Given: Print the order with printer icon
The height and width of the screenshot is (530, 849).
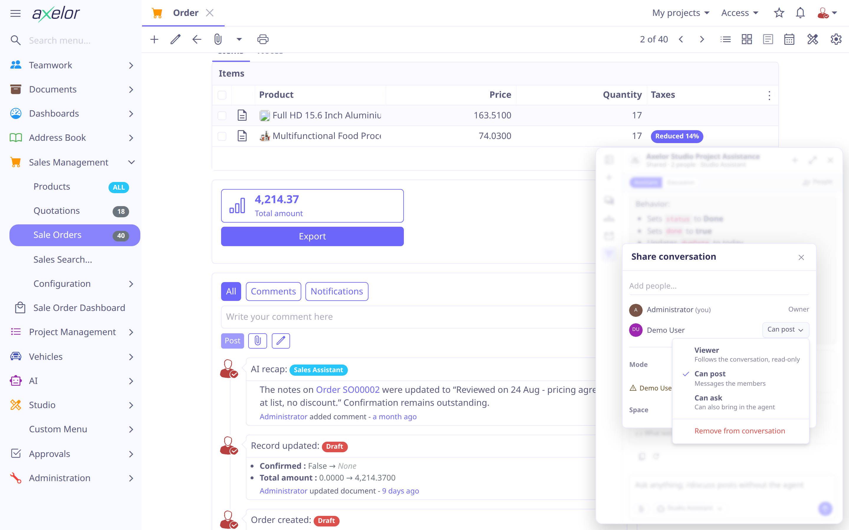Looking at the screenshot, I should 263,39.
